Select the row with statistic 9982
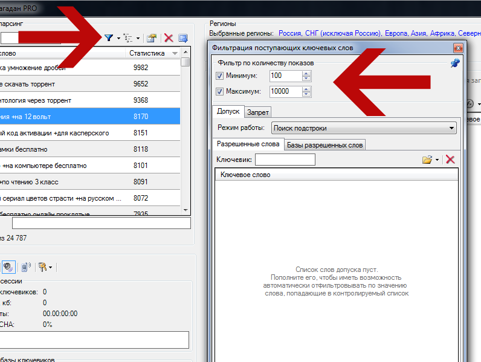 (90, 68)
